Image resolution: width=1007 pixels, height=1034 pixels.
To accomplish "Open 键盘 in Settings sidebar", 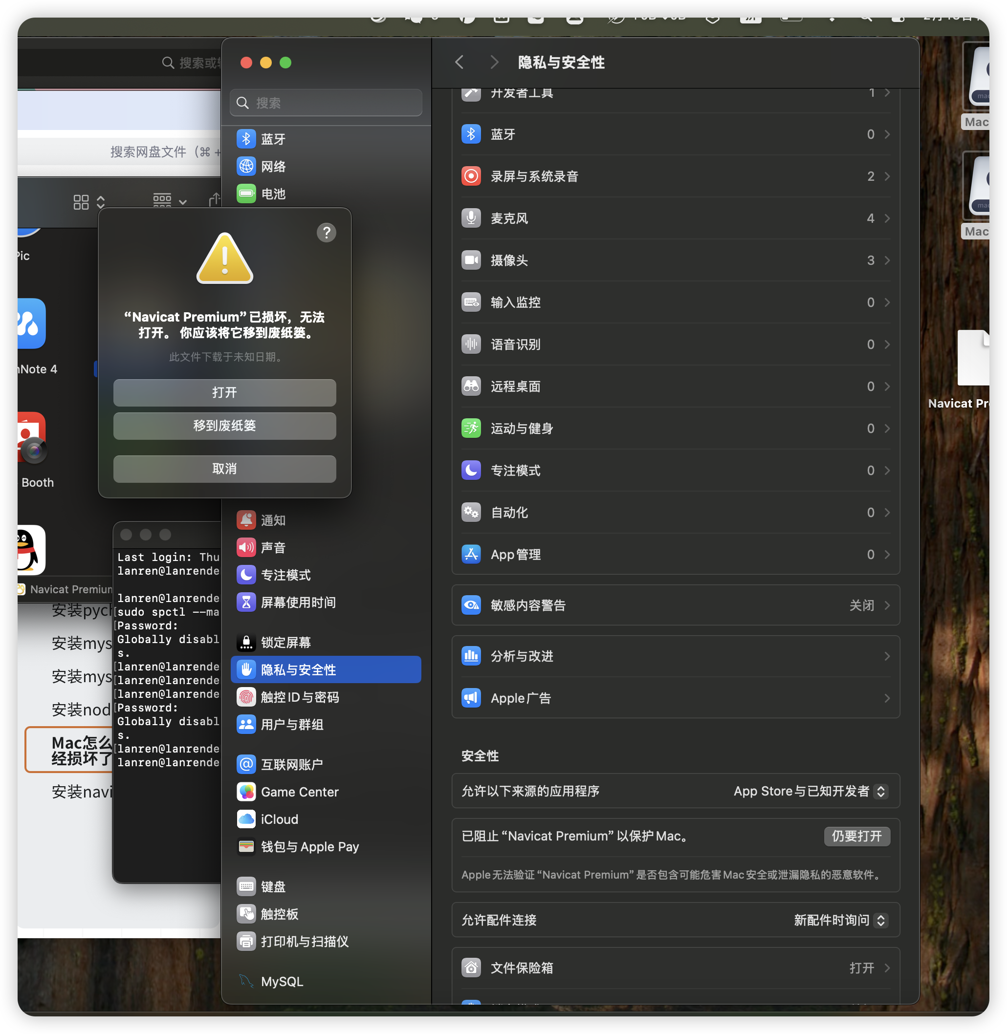I will click(325, 886).
